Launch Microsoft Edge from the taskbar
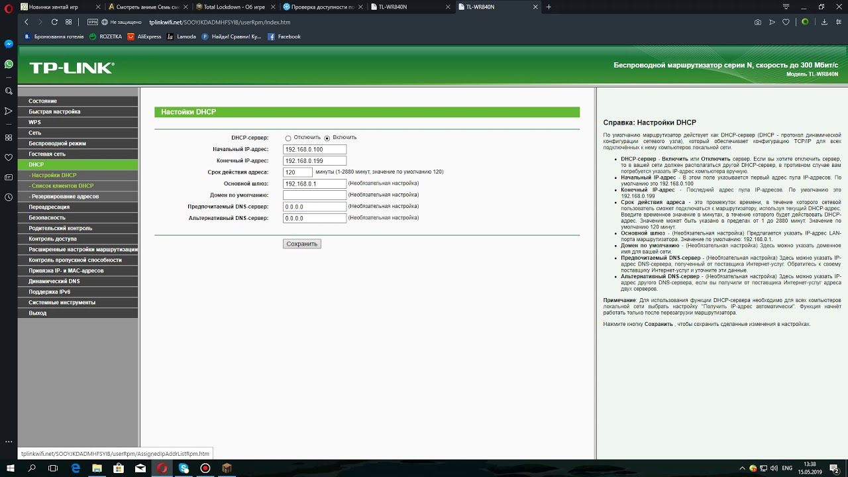 pos(76,468)
